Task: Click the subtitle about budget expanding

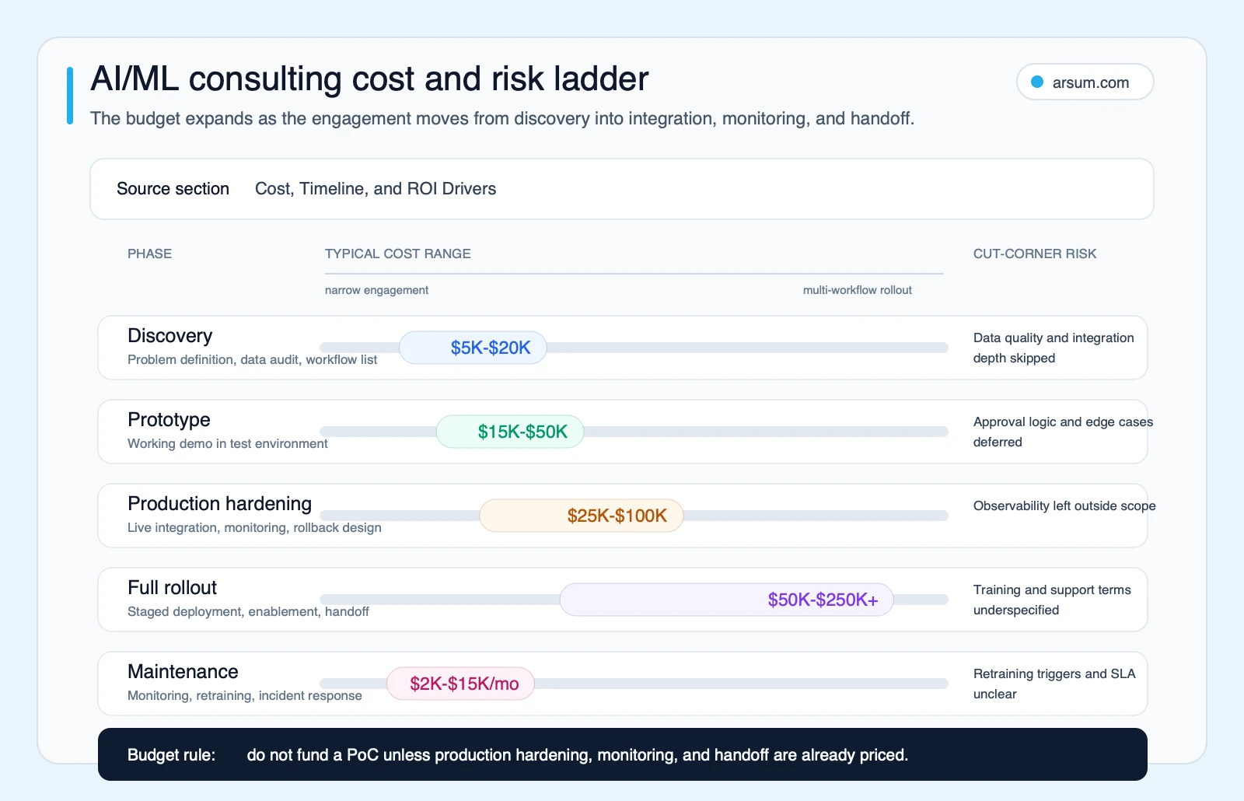Action: 502,118
